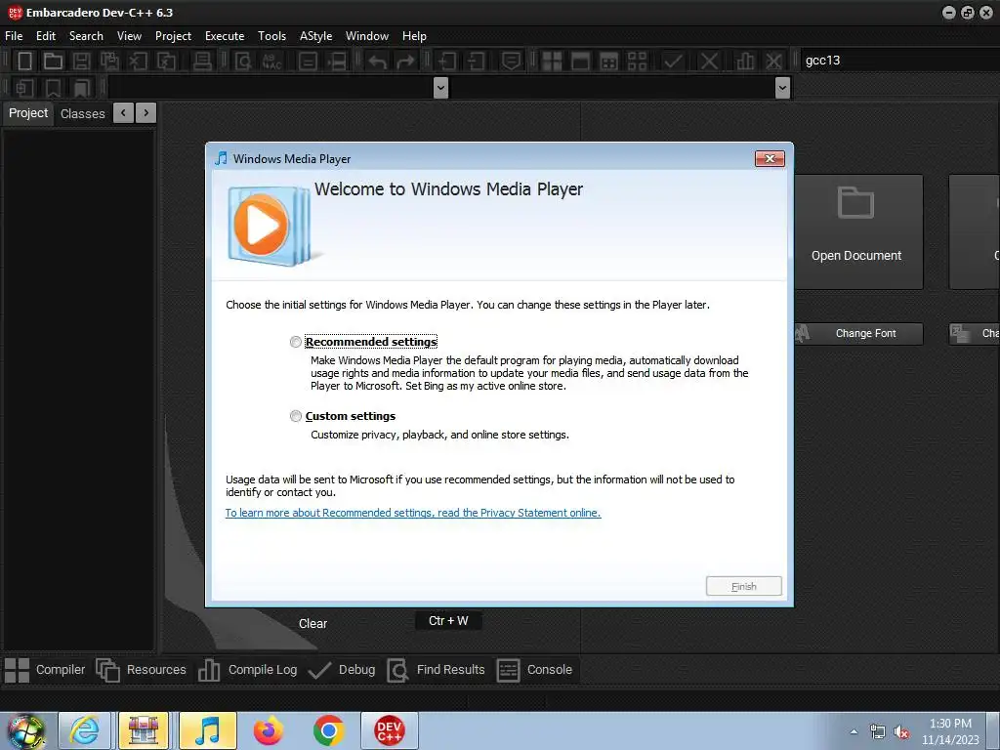Open the Help menu
The width and height of the screenshot is (1000, 750).
click(x=414, y=36)
